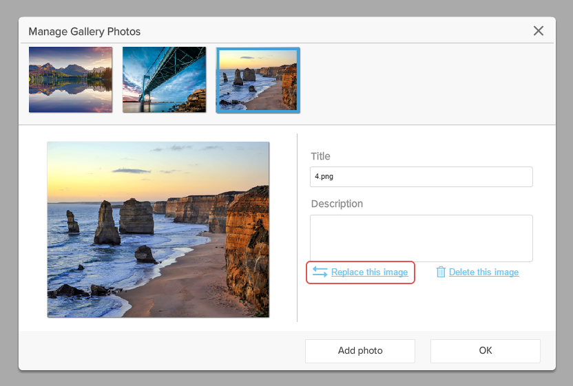
Task: Click the trash can icon
Action: (x=441, y=272)
